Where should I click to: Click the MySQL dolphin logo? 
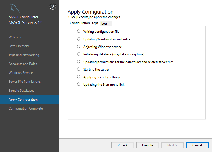14,8
